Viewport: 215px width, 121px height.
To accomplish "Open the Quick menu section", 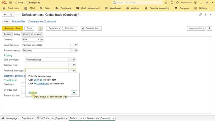I will click(x=13, y=8).
